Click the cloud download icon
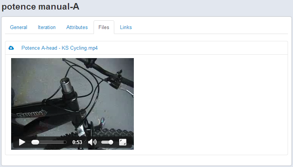 [11, 48]
